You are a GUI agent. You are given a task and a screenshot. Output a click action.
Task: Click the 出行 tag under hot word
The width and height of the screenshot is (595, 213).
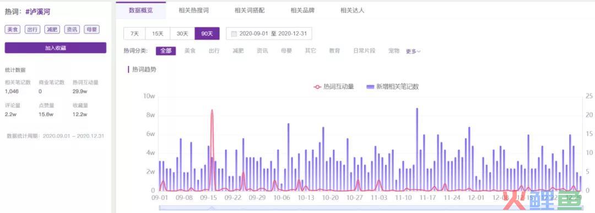(33, 30)
